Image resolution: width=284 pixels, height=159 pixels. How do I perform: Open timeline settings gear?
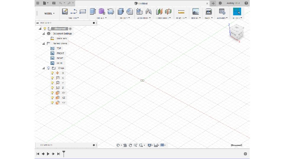tap(245, 154)
